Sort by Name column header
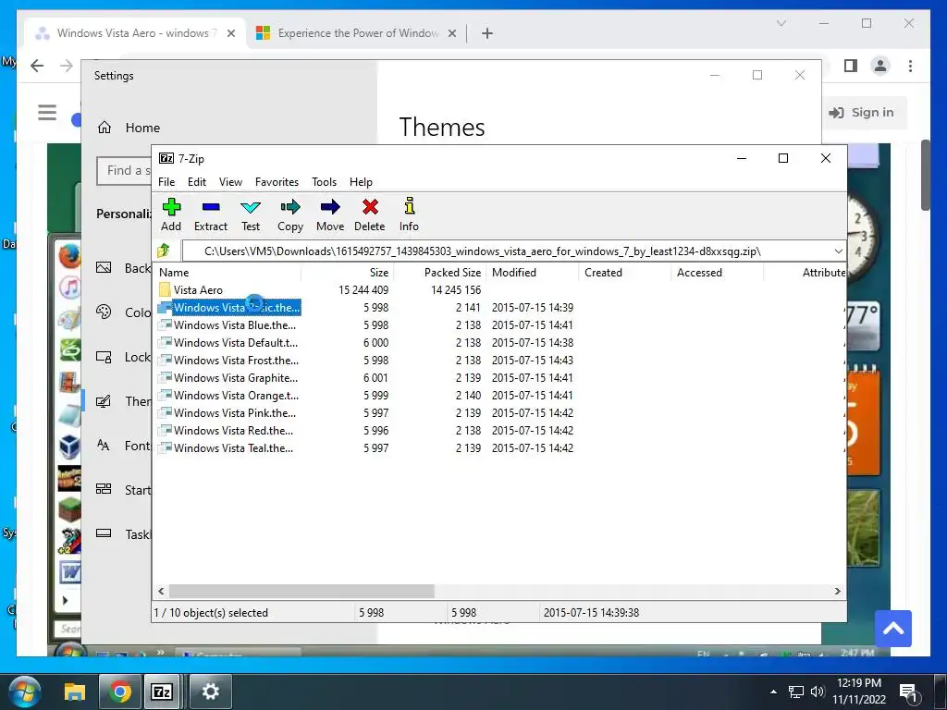Screen dimensions: 947x710 coord(228,273)
